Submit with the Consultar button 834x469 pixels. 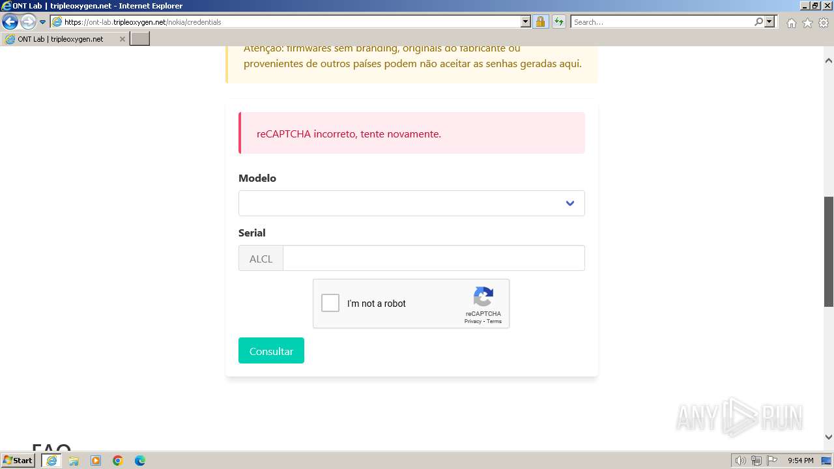click(x=271, y=350)
